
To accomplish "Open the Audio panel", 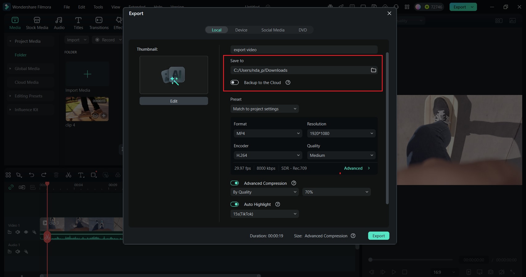I will pyautogui.click(x=59, y=23).
